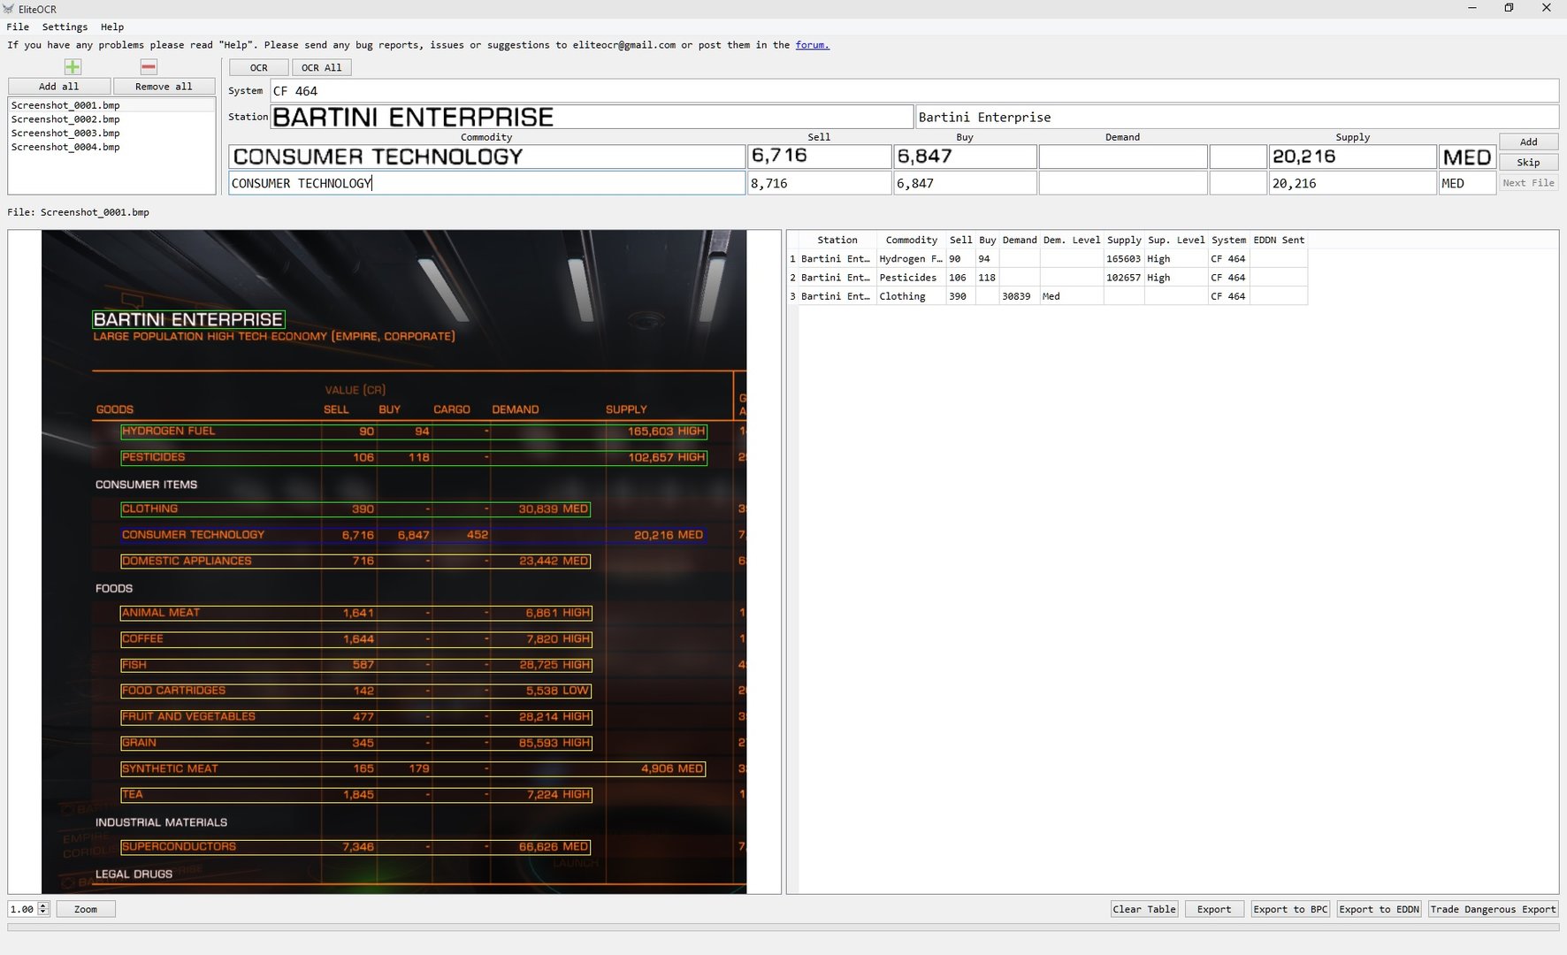Click the COFFEE line in screenshot preview
This screenshot has width=1567, height=955.
(355, 638)
